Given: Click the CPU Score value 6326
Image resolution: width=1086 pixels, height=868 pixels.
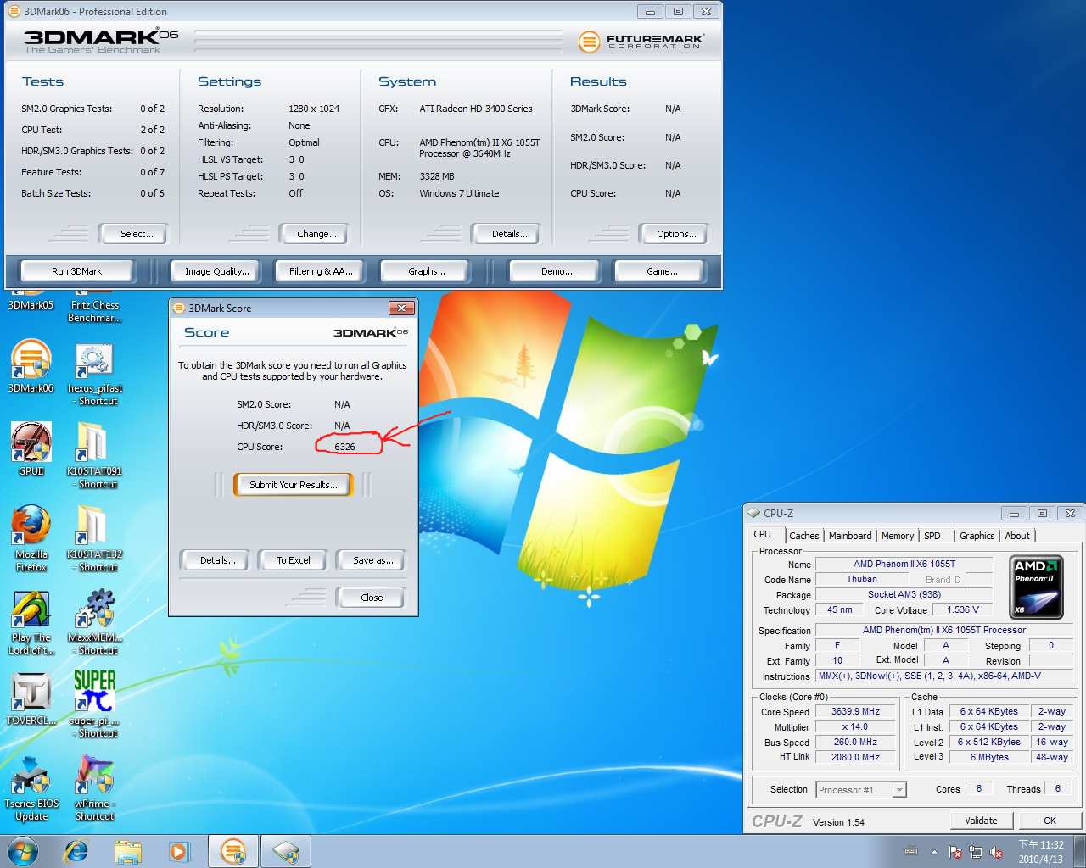Looking at the screenshot, I should click(345, 447).
